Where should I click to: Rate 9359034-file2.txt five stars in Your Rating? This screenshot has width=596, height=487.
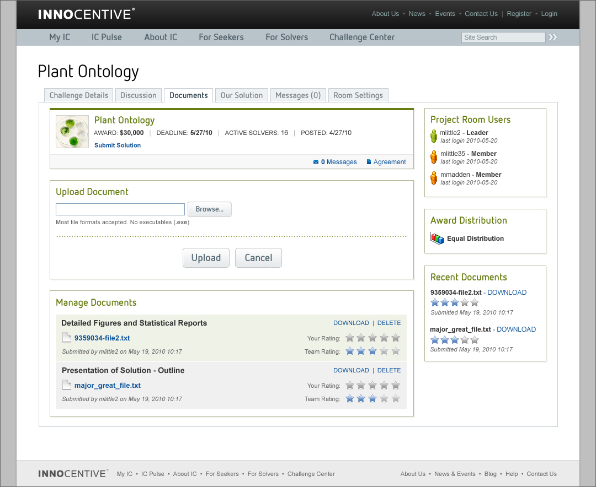coord(396,338)
